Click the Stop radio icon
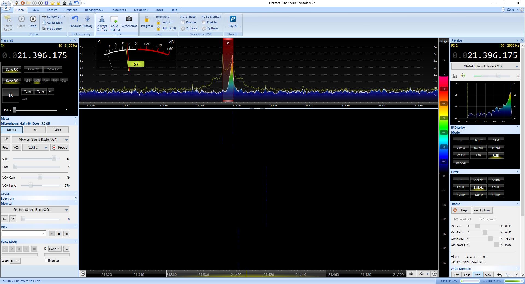The height and width of the screenshot is (284, 525). (33, 19)
